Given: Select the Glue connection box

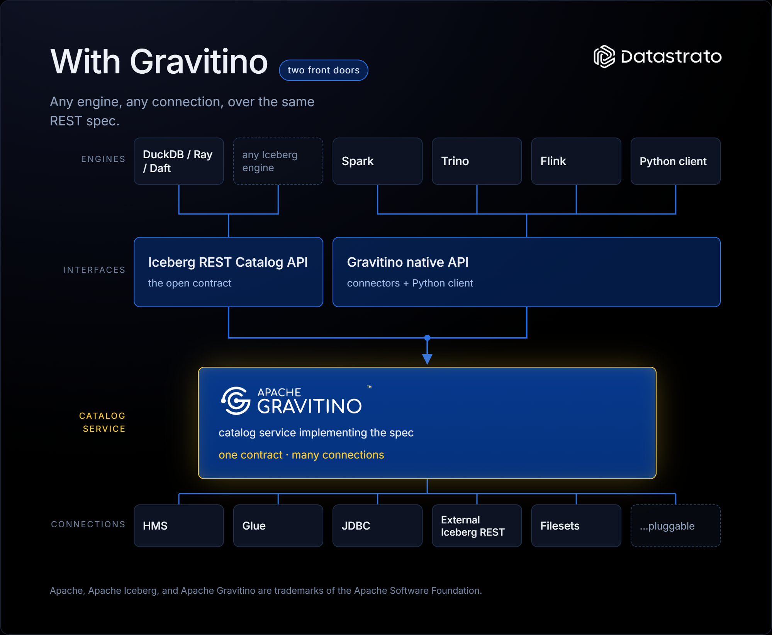Looking at the screenshot, I should click(x=278, y=526).
